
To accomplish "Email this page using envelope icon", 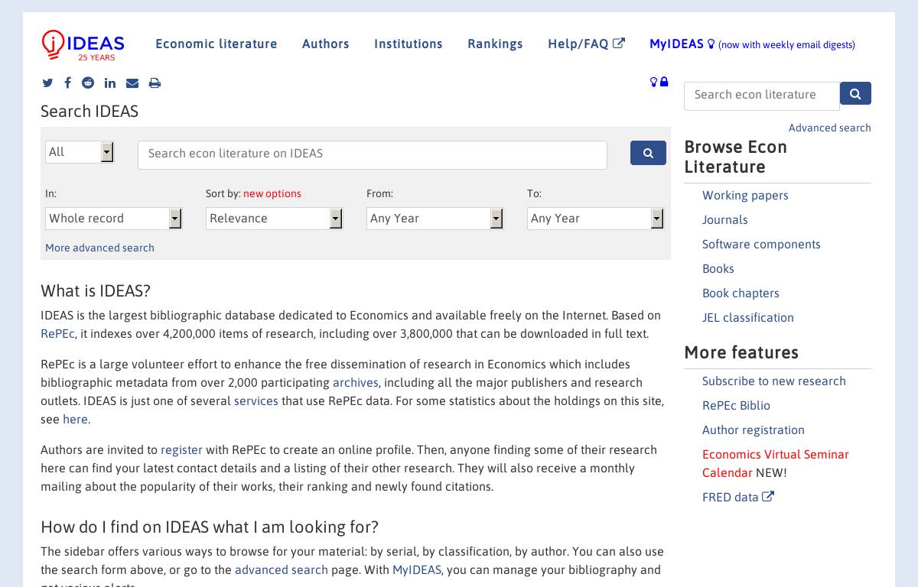I will (132, 83).
